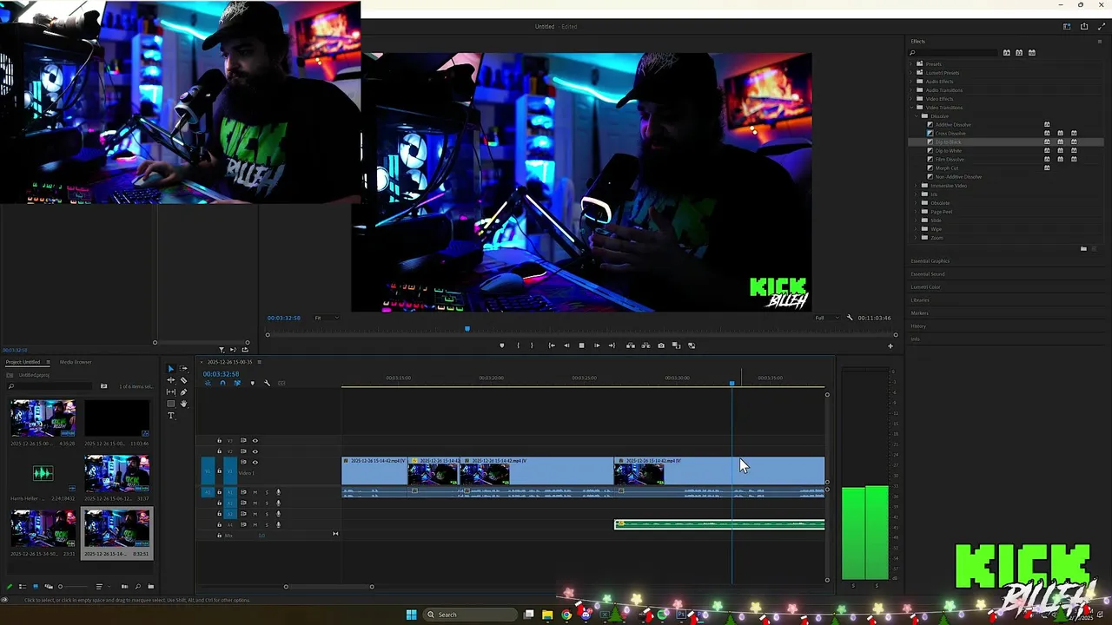Viewport: 1112px width, 625px height.
Task: Open the History panel
Action: click(x=918, y=326)
